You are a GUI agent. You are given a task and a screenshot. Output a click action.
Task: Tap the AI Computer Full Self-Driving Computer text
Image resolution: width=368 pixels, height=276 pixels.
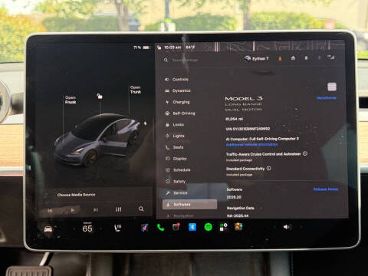(x=262, y=139)
